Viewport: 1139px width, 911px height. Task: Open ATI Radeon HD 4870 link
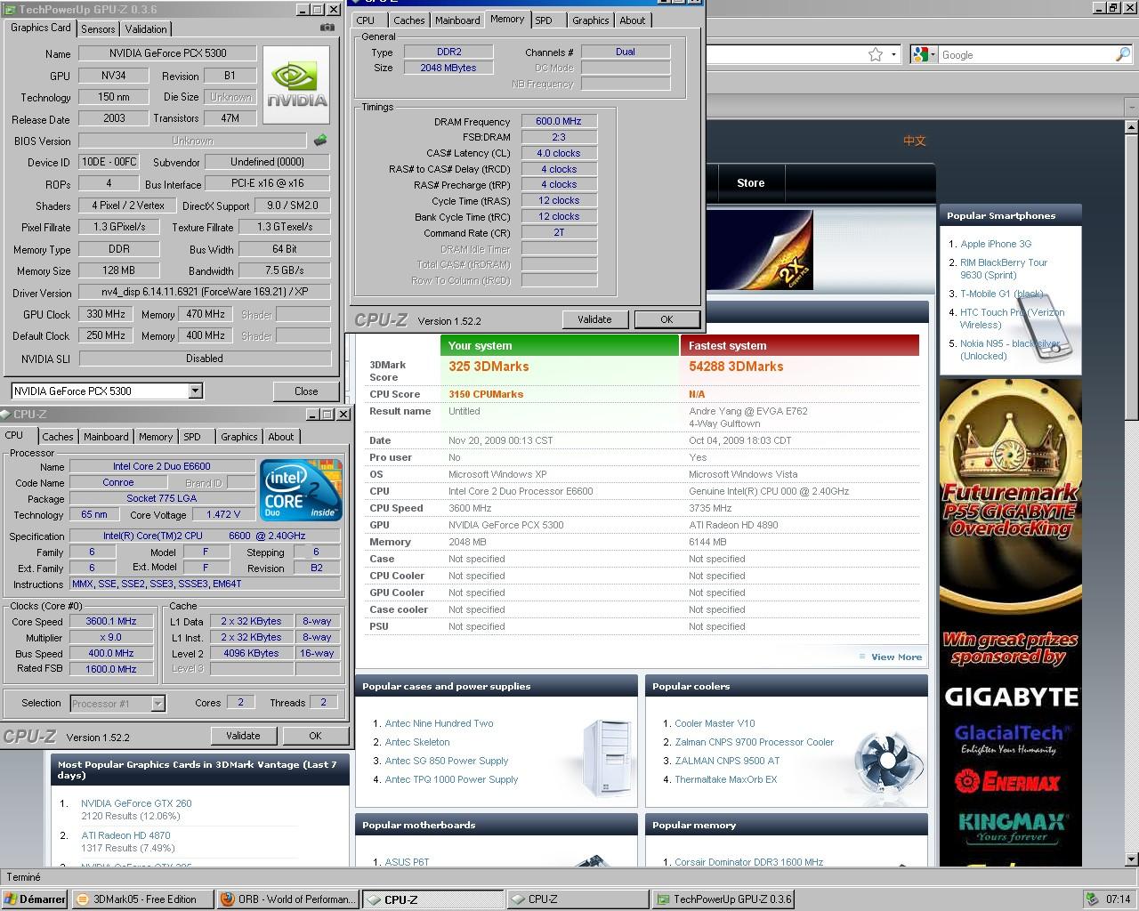[125, 835]
